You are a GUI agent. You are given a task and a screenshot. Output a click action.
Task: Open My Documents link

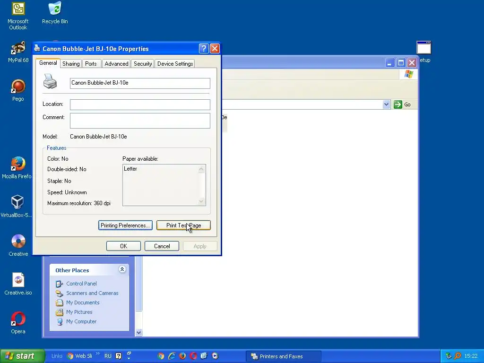82,302
